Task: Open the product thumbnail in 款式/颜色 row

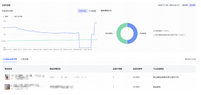Action: click(7, 77)
